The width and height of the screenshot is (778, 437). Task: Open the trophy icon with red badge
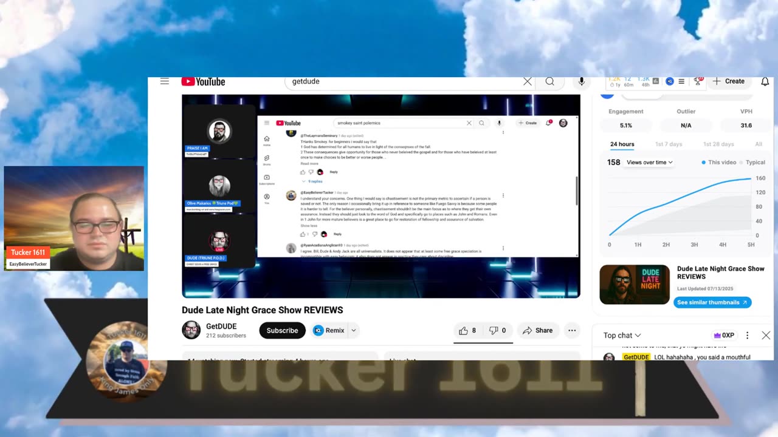[698, 81]
